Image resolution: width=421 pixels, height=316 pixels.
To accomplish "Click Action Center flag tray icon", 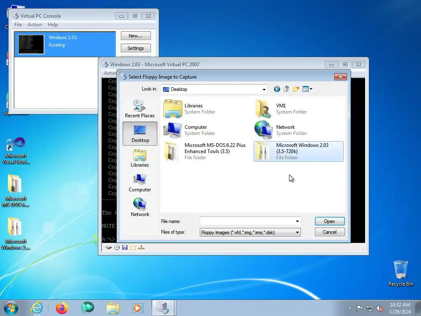I will 359,308.
